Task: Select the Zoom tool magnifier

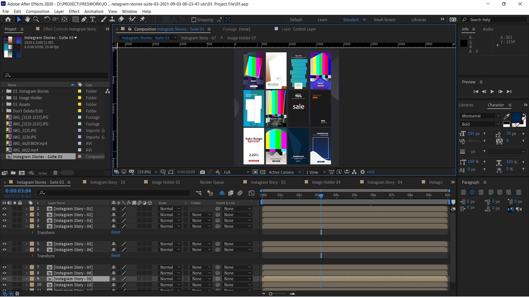Action: [x=36, y=19]
